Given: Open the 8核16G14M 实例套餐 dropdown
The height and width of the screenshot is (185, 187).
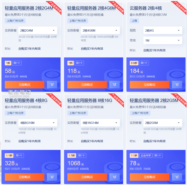Looking at the screenshot, I should click(x=100, y=123).
